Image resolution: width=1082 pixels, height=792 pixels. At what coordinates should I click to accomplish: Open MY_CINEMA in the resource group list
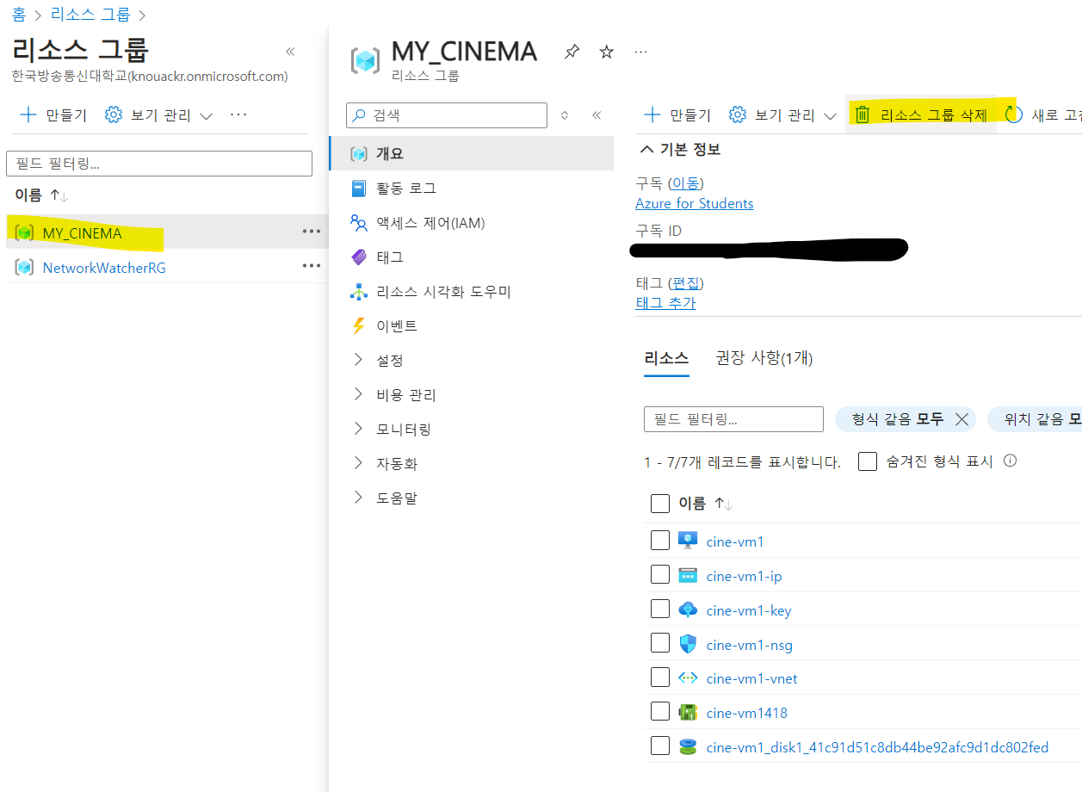(x=83, y=233)
